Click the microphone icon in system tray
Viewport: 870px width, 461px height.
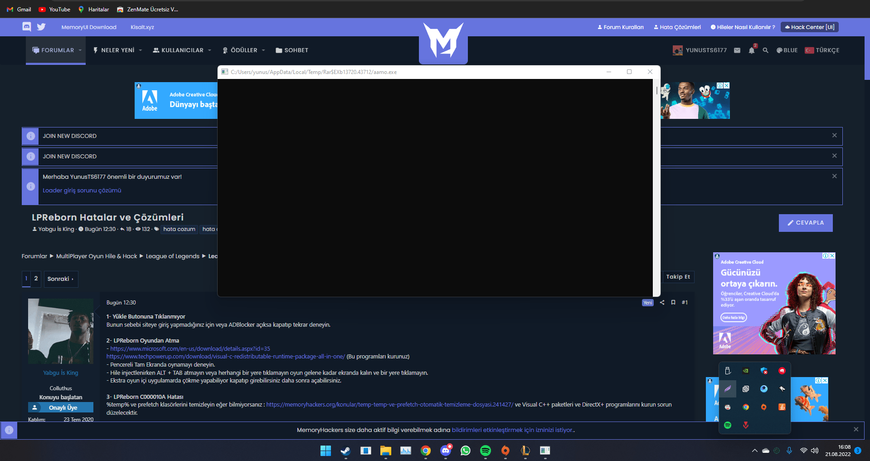[789, 451]
